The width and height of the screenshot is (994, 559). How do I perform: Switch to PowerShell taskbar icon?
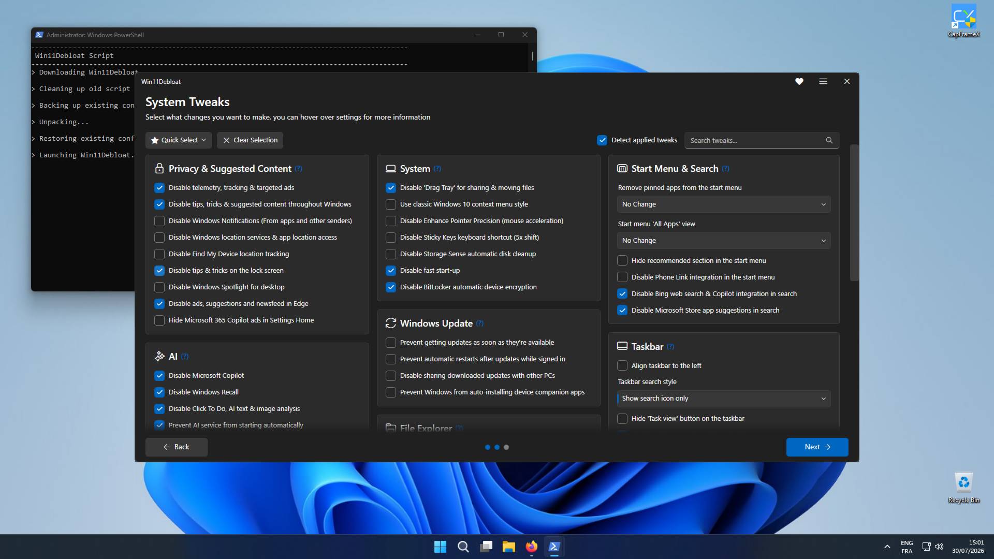coord(554,547)
